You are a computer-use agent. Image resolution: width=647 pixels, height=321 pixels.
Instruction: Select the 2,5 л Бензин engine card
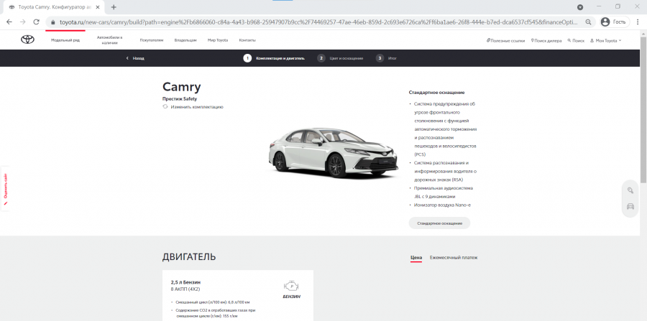tap(238, 295)
